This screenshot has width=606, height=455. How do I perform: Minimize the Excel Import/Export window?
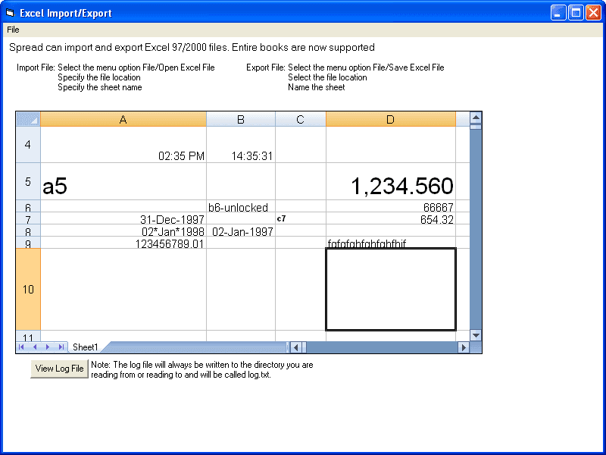click(x=558, y=13)
